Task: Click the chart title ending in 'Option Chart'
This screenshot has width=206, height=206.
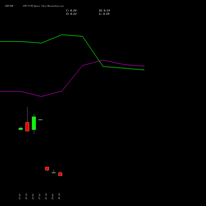Action: pos(43,6)
